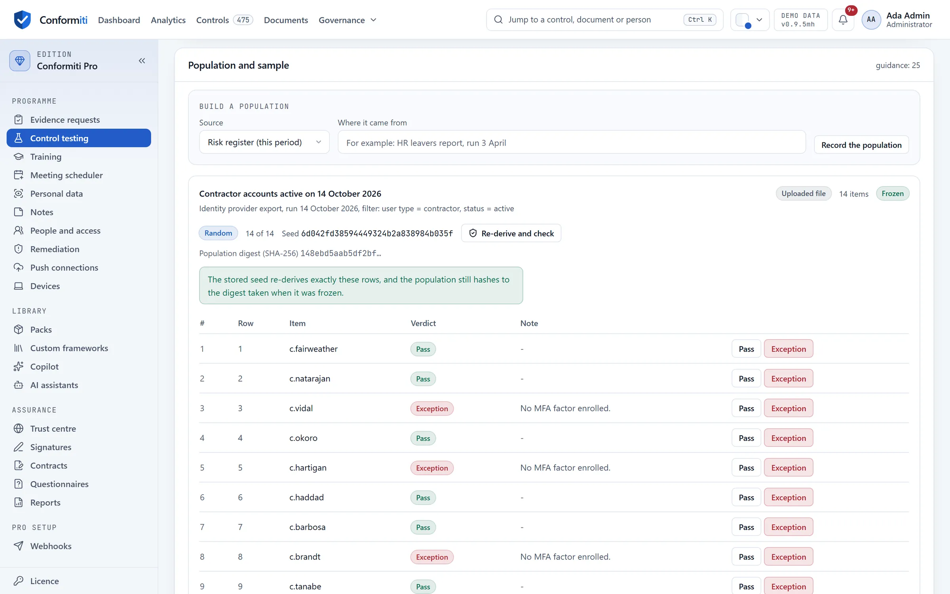The image size is (950, 594).
Task: Click the Trust centre globe icon
Action: coord(19,428)
